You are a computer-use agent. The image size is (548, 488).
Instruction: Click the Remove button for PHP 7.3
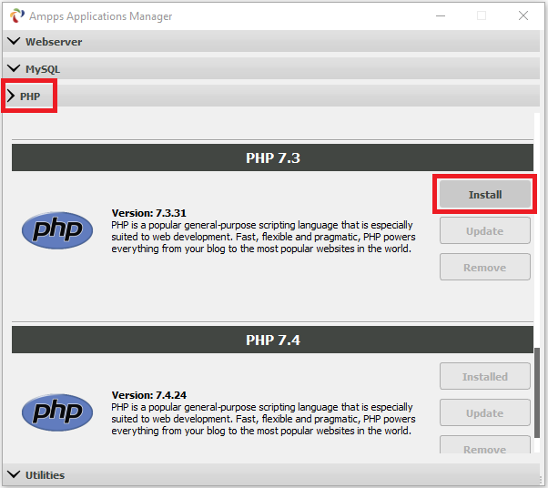coord(485,267)
